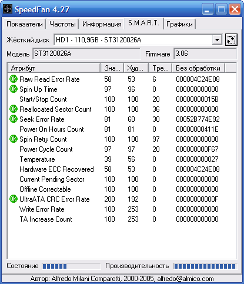Click raw value 000000000F67
Screen dimensions: 244x284
(197, 149)
